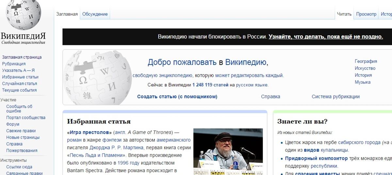Image resolution: width=392 pixels, height=175 pixels.
Task: Open the География portal link
Action: pyautogui.click(x=366, y=61)
